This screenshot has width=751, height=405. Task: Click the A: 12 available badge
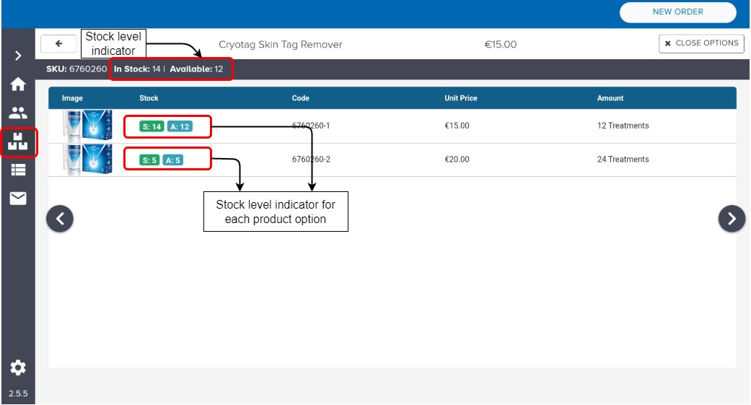click(179, 127)
